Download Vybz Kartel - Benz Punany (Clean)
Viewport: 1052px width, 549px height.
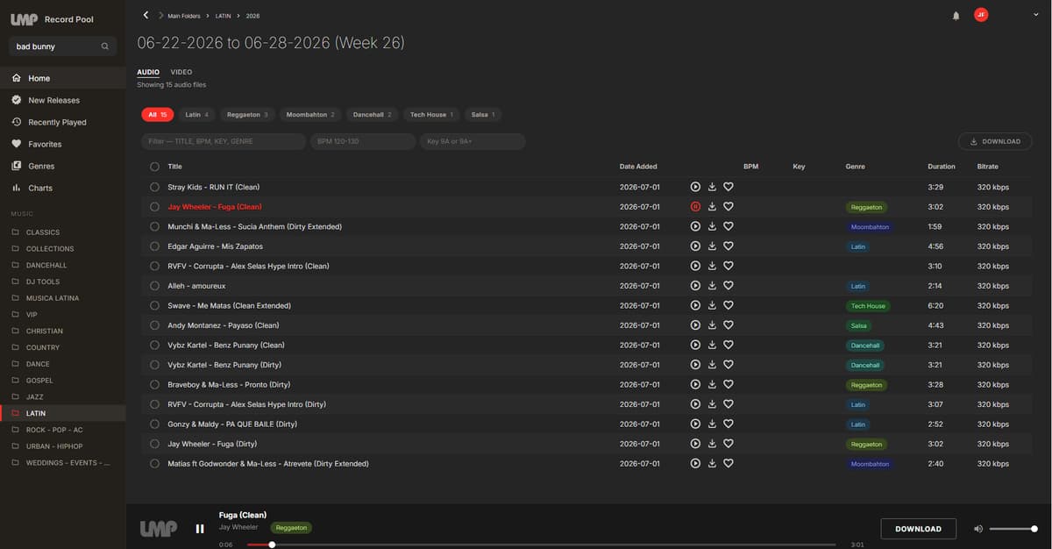(712, 345)
